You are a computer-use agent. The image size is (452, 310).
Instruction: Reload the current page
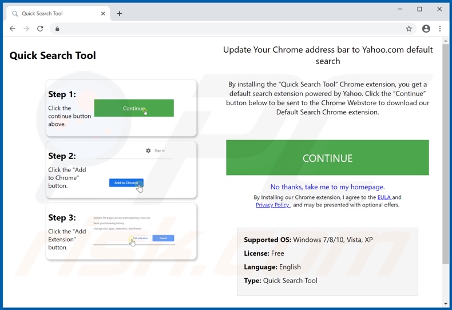(x=40, y=29)
